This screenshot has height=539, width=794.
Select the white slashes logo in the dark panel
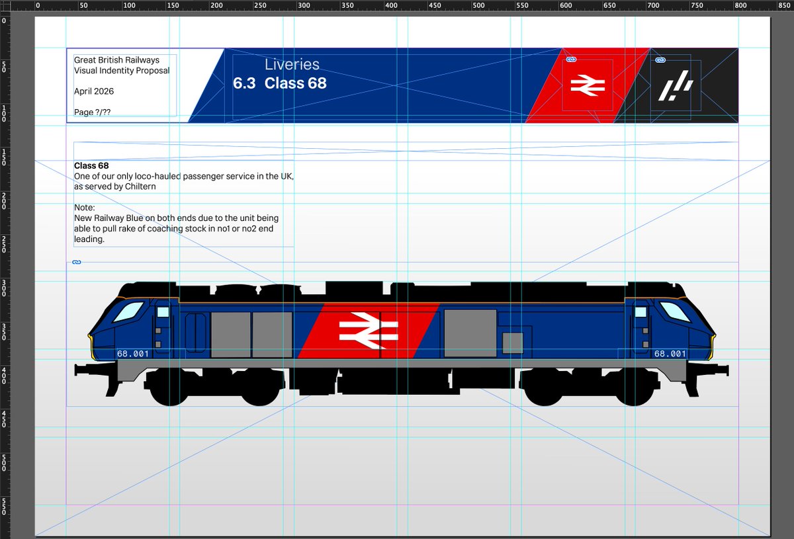pyautogui.click(x=676, y=87)
